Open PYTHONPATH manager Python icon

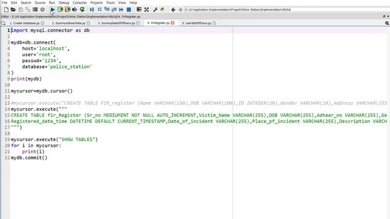[x=163, y=10]
